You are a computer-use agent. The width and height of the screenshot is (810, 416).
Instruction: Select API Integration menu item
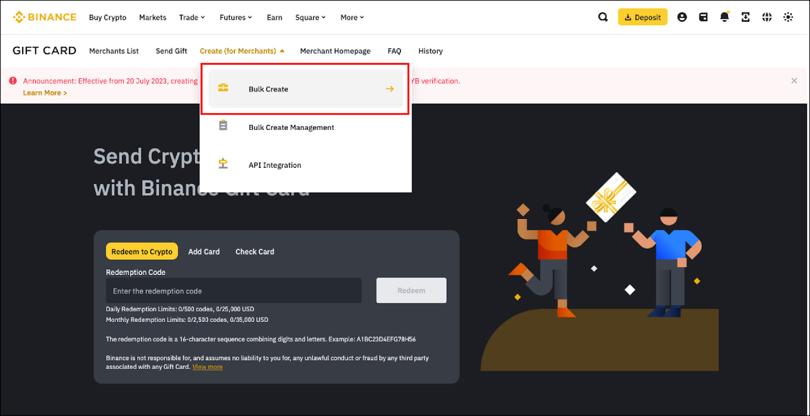pyautogui.click(x=274, y=165)
